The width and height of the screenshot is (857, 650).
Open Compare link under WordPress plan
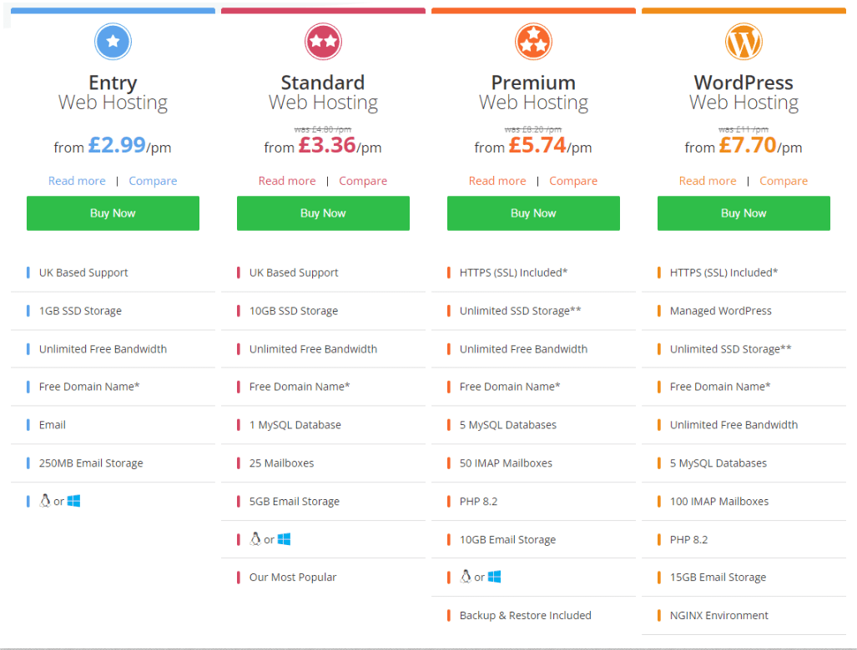(x=784, y=181)
